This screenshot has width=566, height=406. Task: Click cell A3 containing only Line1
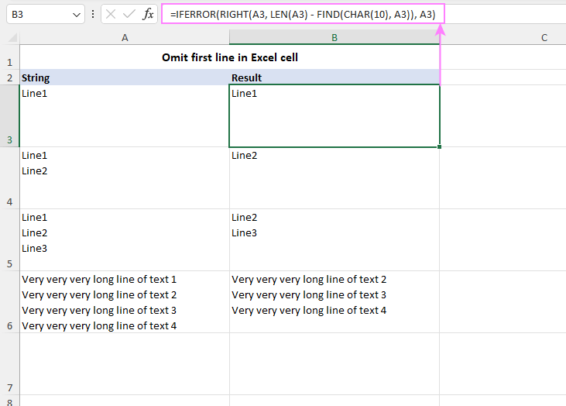125,116
